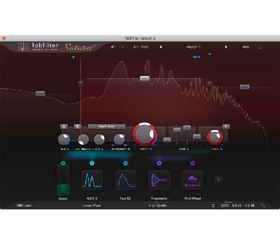The image size is (280, 245).
Task: Close the band controls with the X button
Action: coord(226,127)
